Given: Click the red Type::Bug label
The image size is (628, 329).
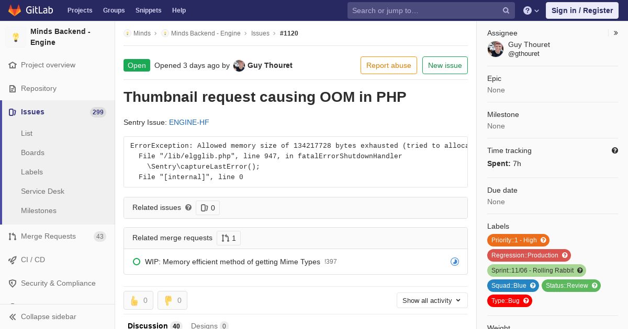Looking at the screenshot, I should click(505, 301).
